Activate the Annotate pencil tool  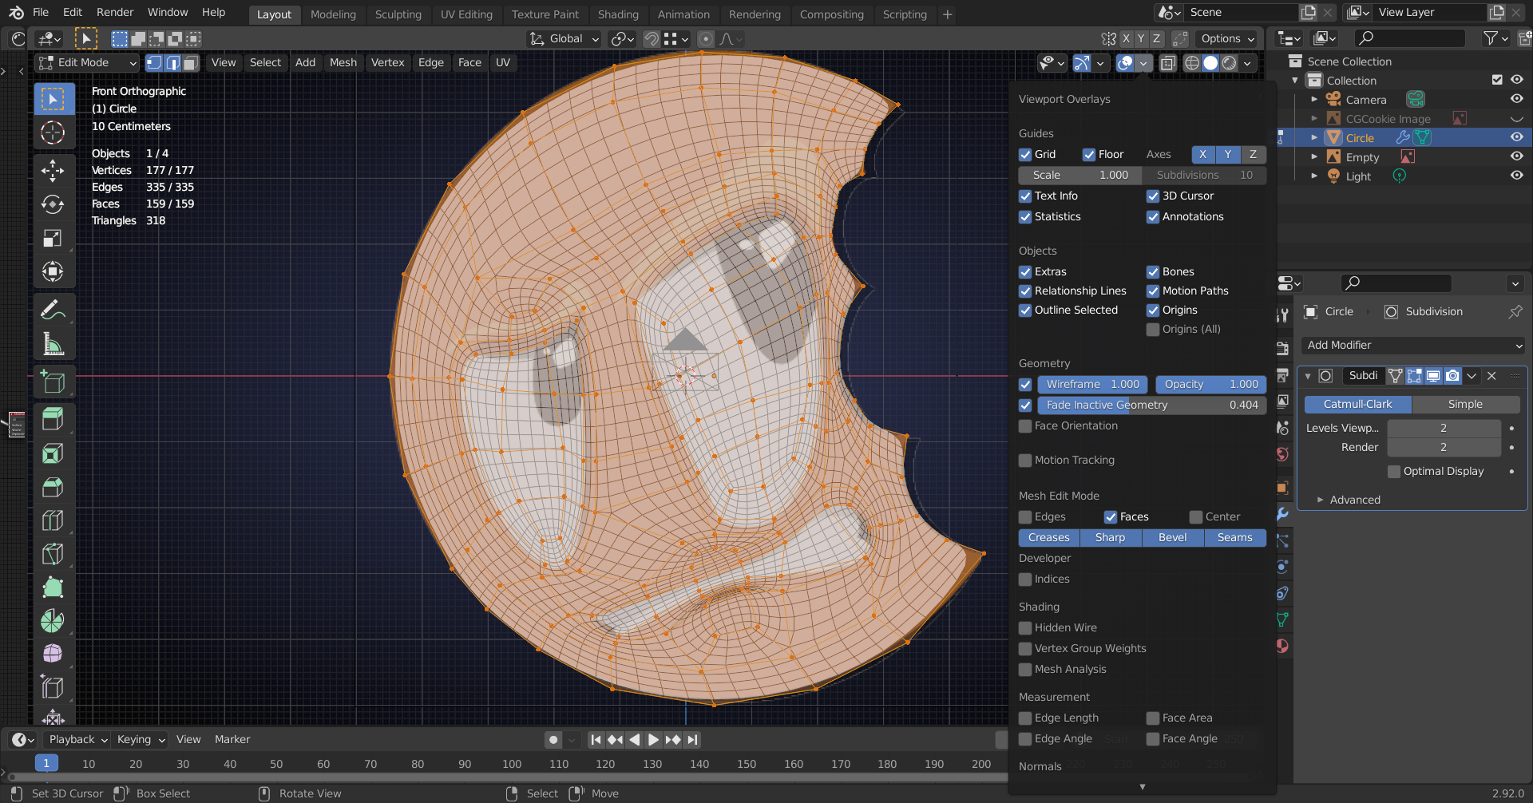click(x=53, y=310)
